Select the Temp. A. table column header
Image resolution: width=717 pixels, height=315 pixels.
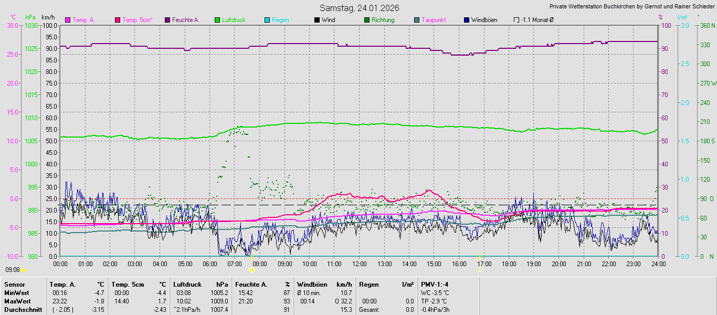(62, 285)
